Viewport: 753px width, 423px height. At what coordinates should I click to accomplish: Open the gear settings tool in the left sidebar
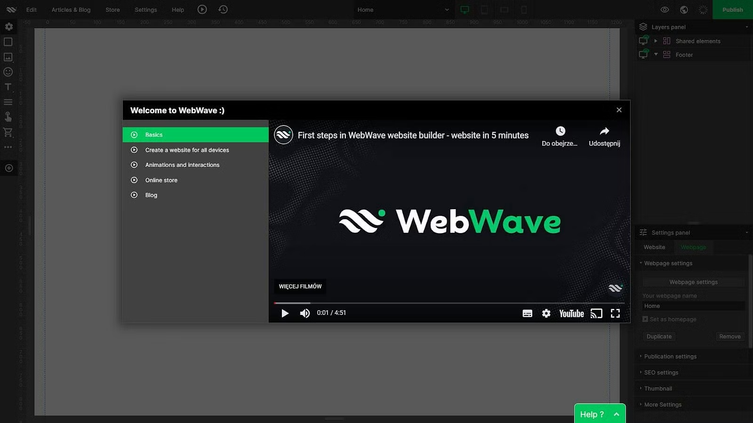click(x=8, y=27)
